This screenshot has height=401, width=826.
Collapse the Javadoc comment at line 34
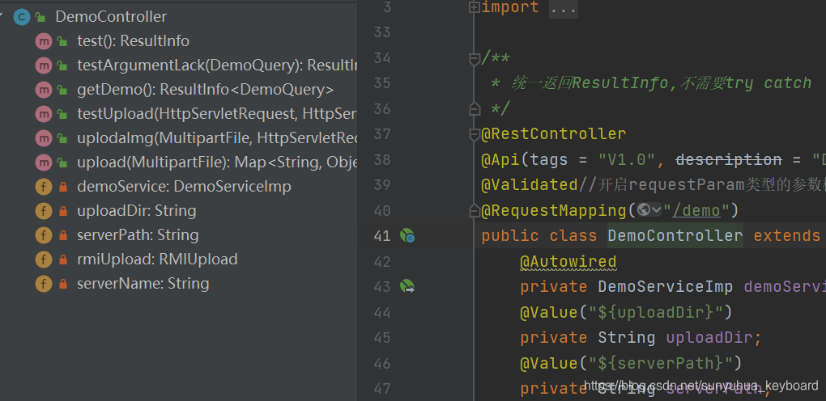pos(474,58)
